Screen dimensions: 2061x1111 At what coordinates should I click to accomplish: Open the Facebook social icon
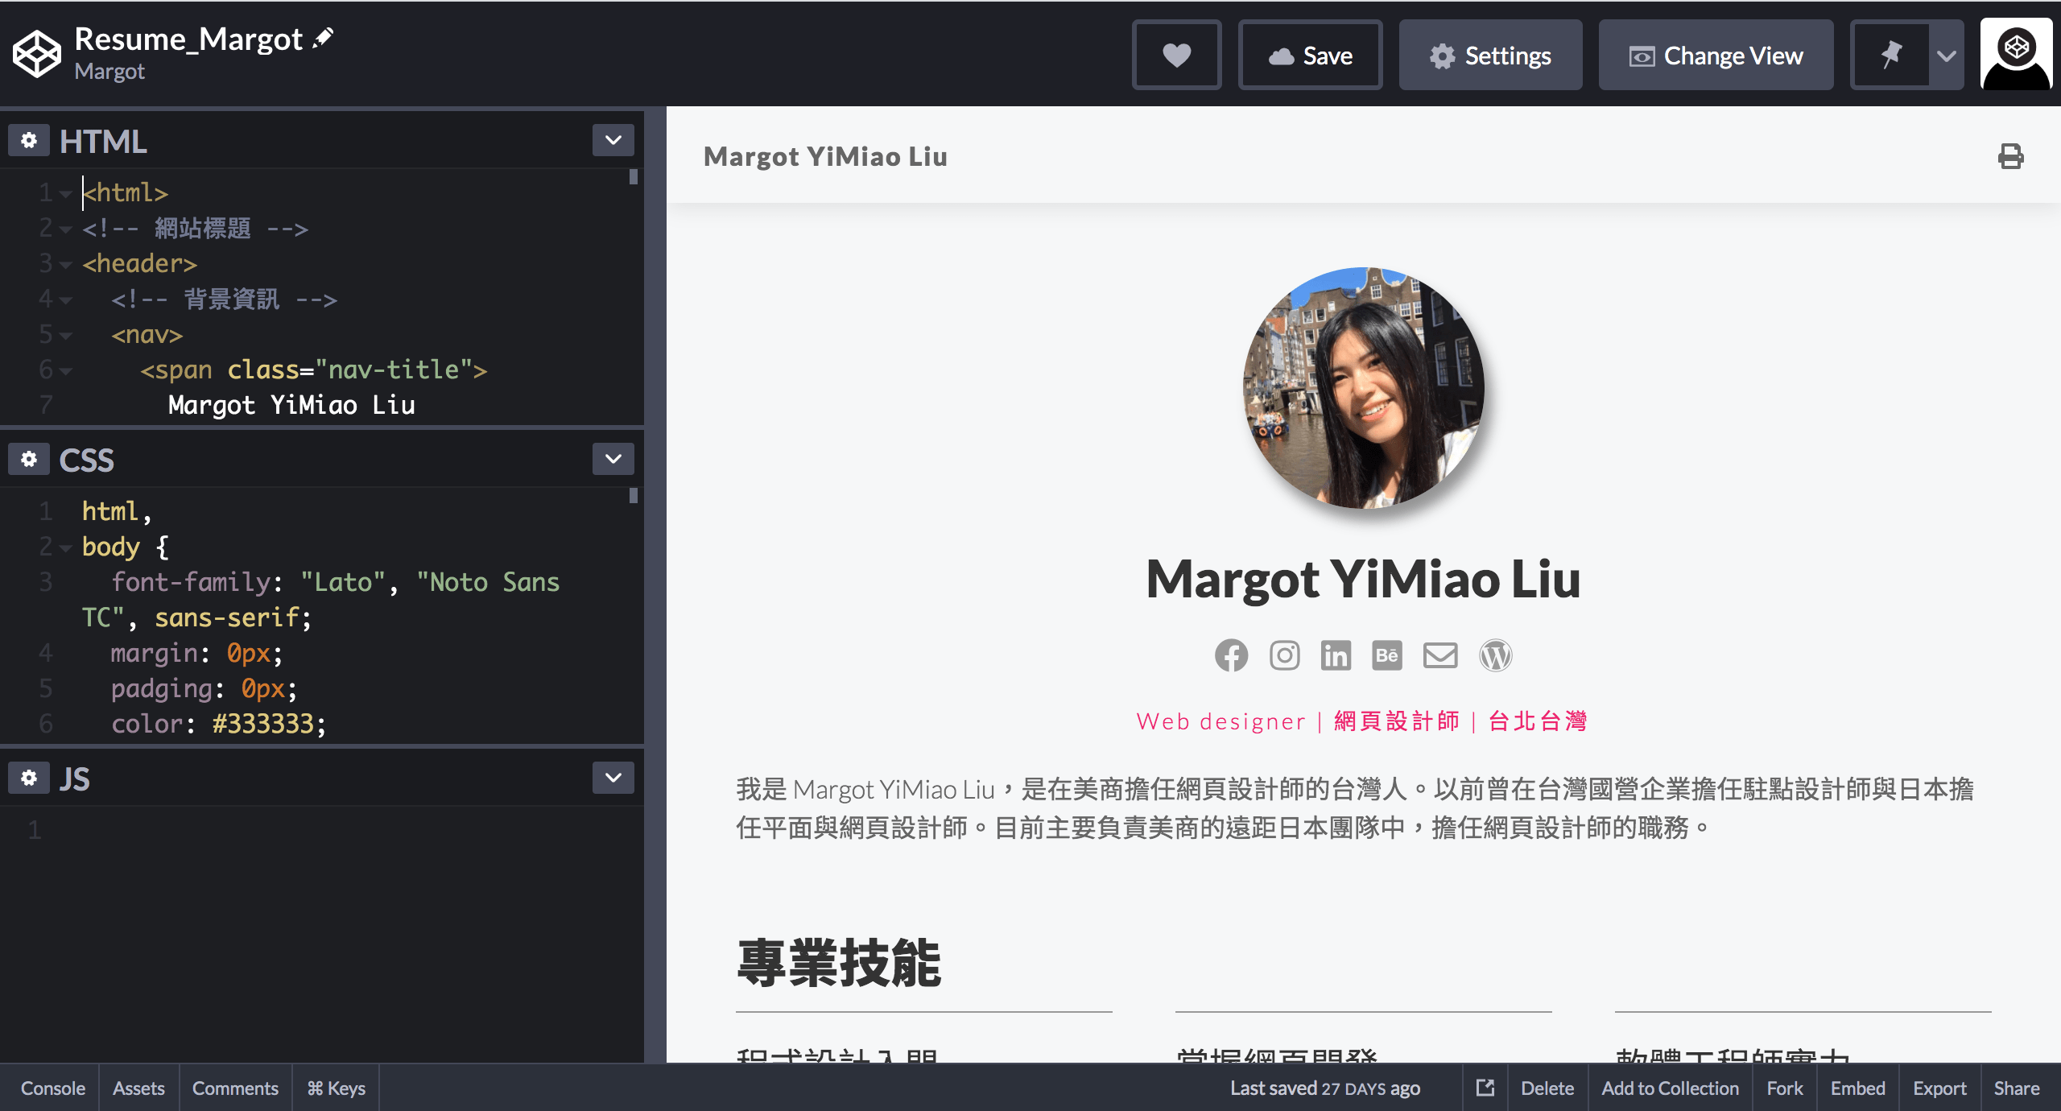tap(1231, 655)
